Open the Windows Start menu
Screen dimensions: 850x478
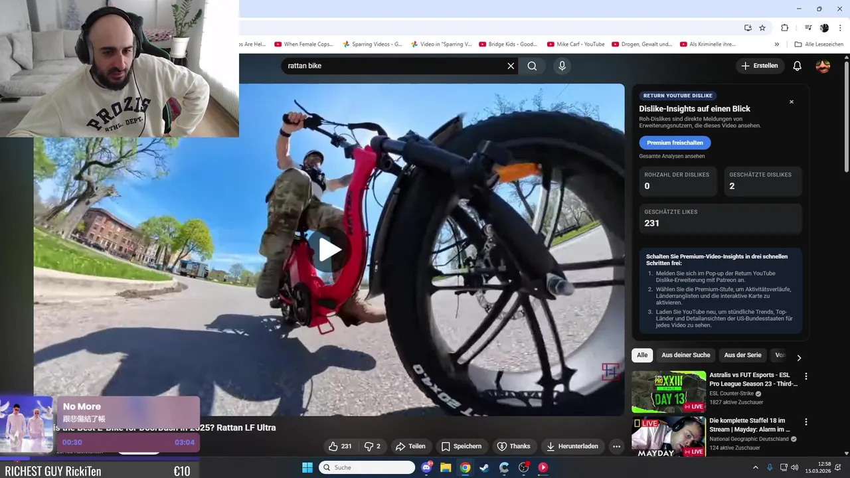point(307,467)
